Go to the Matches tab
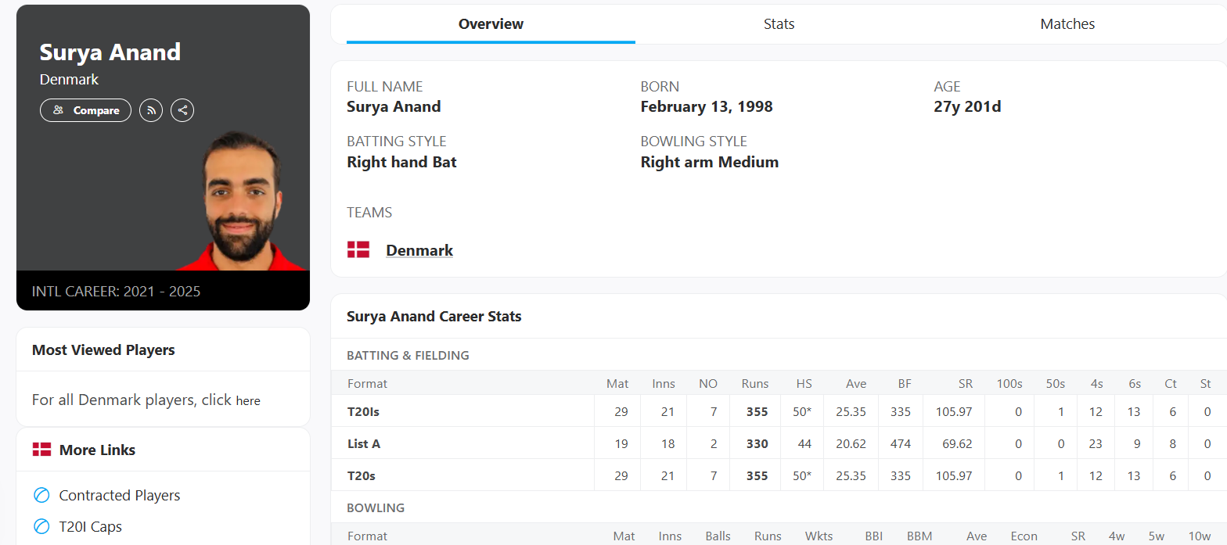 point(1067,24)
